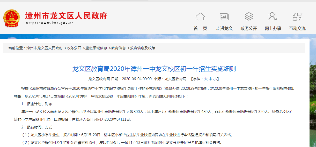Click the 龙文区政府网 label
Screen dimensions: 316x147
coord(99,79)
